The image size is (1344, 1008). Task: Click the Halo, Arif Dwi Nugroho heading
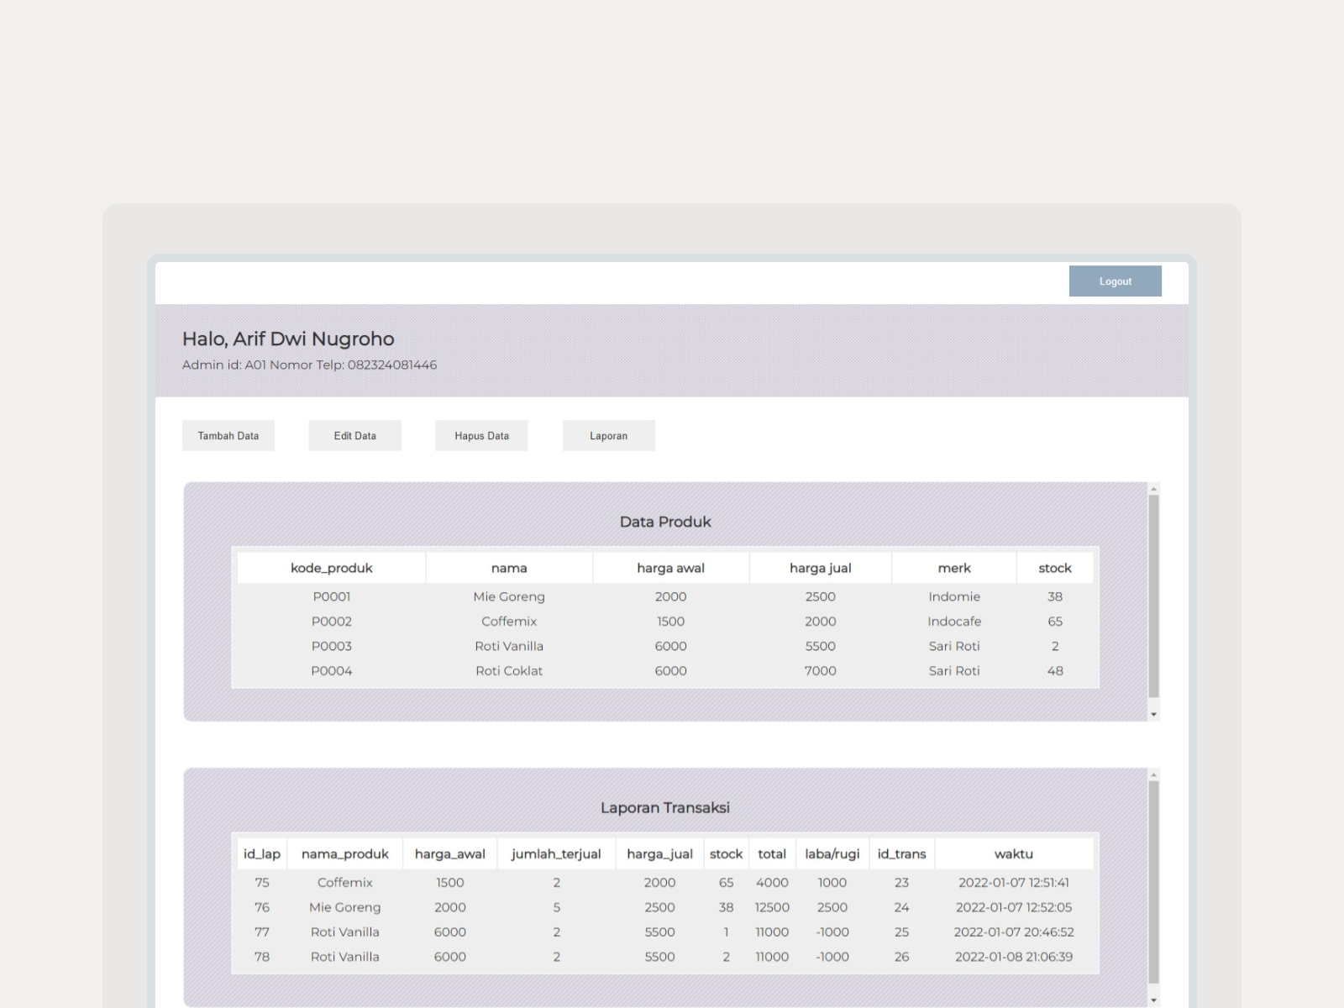[x=288, y=339]
